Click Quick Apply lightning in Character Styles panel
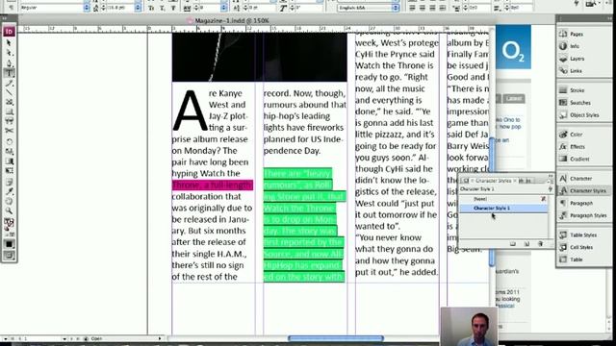 (550, 189)
